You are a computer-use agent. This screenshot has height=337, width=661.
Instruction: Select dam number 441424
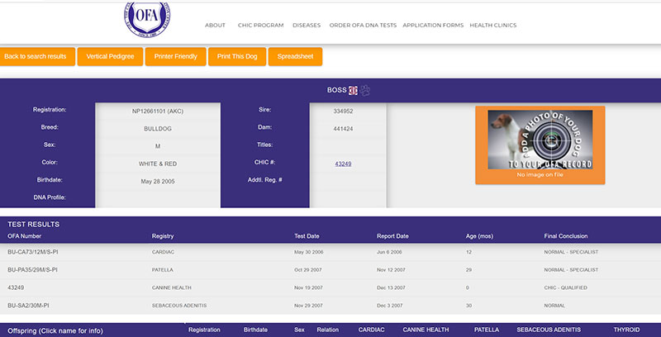(343, 129)
